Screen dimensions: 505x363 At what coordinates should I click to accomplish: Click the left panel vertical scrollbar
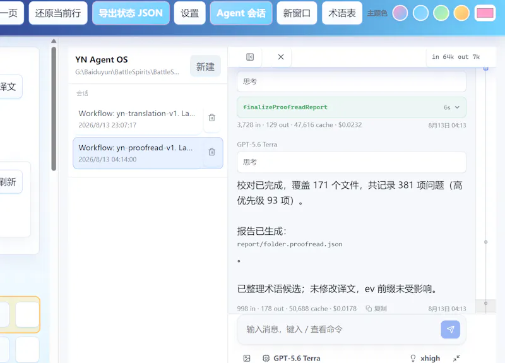(x=54, y=109)
